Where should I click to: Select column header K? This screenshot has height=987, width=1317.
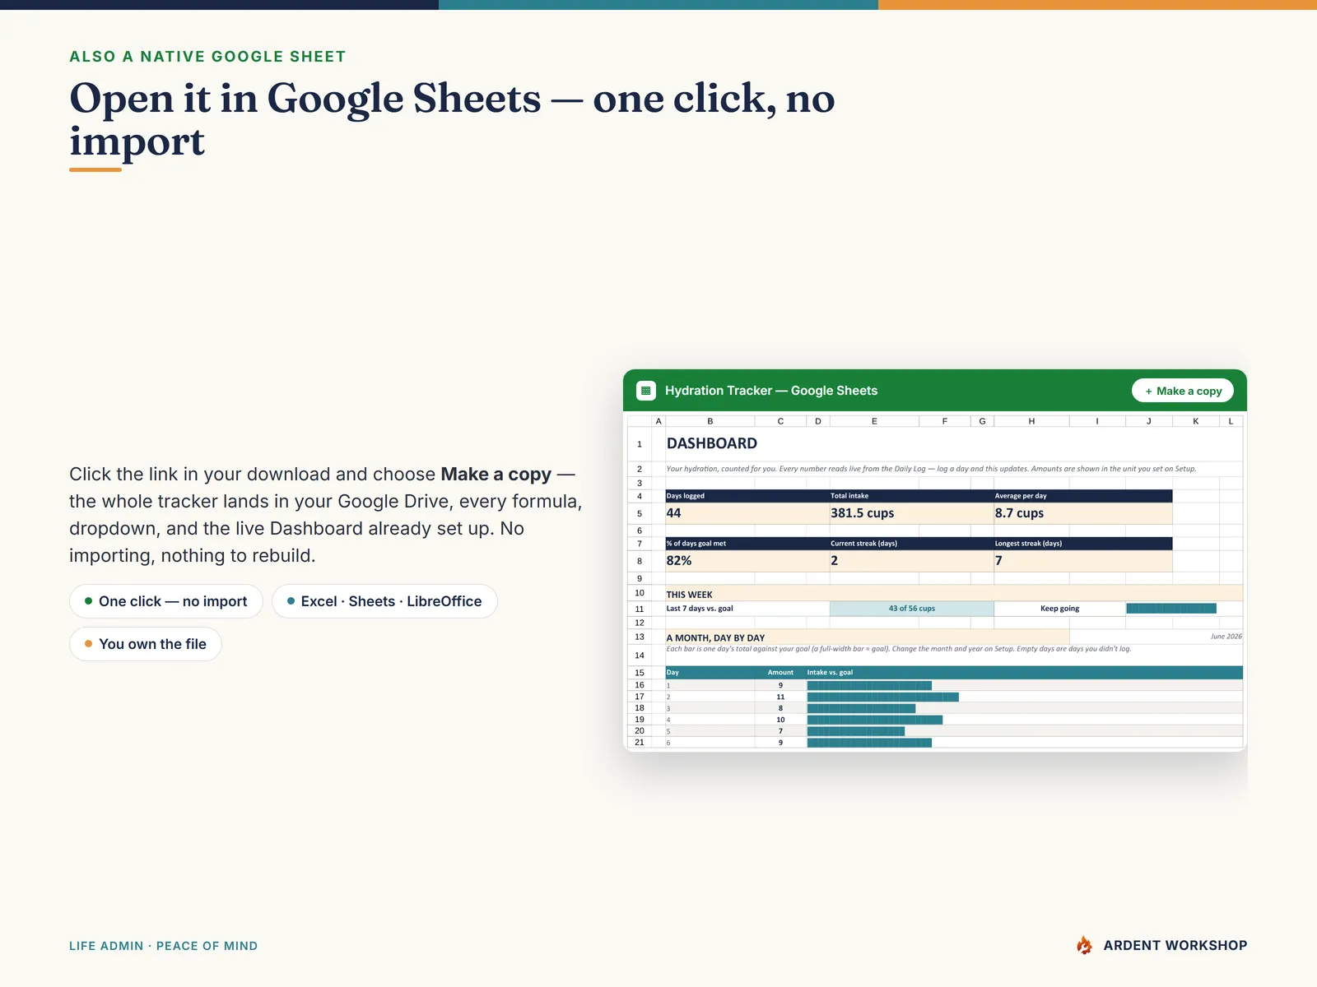click(1196, 421)
